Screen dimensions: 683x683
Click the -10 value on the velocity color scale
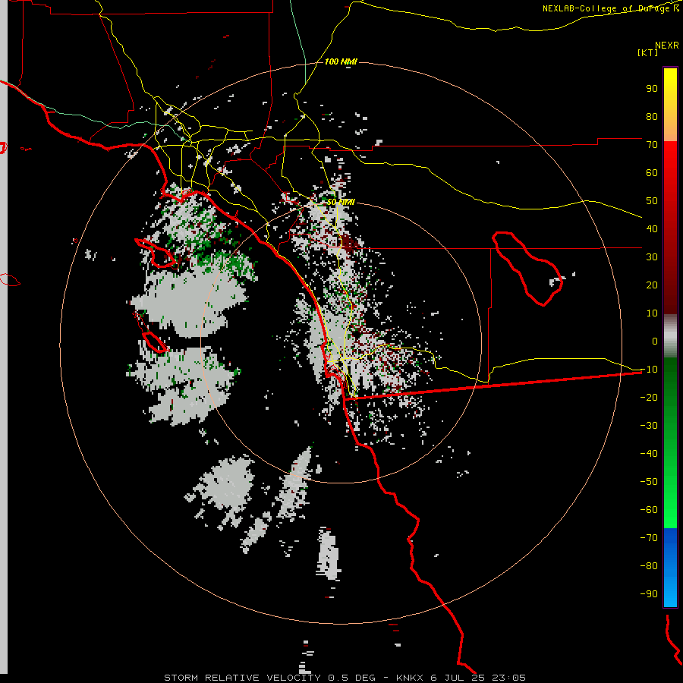click(649, 370)
